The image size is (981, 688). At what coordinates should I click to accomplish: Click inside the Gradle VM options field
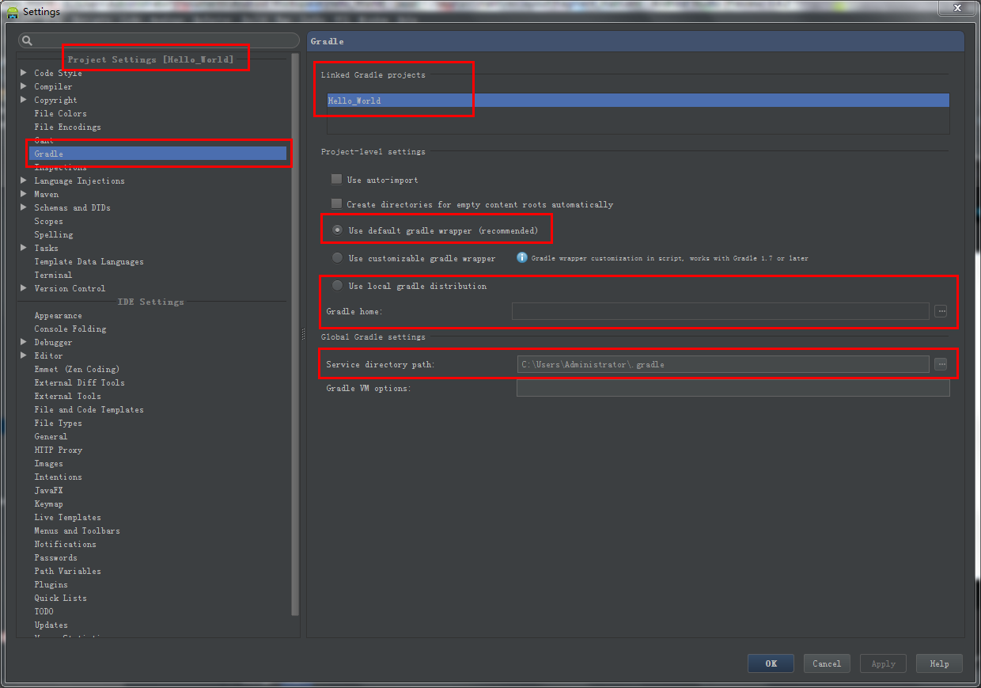click(x=733, y=388)
